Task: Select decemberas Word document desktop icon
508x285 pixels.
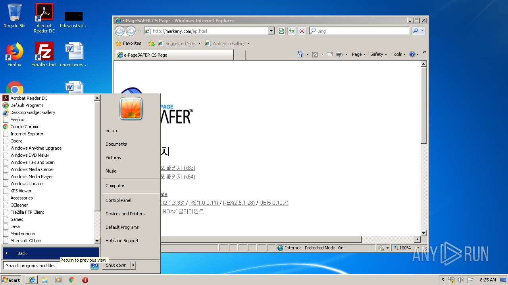Action: click(74, 55)
